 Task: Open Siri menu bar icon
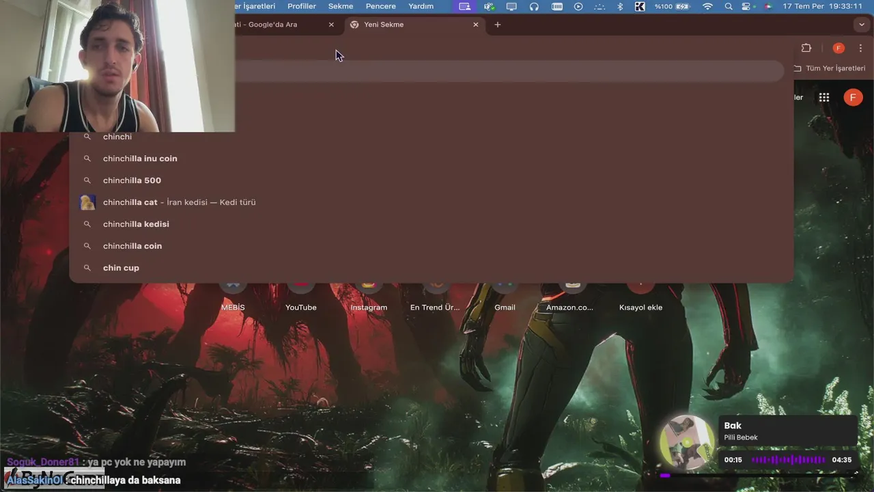(x=767, y=6)
